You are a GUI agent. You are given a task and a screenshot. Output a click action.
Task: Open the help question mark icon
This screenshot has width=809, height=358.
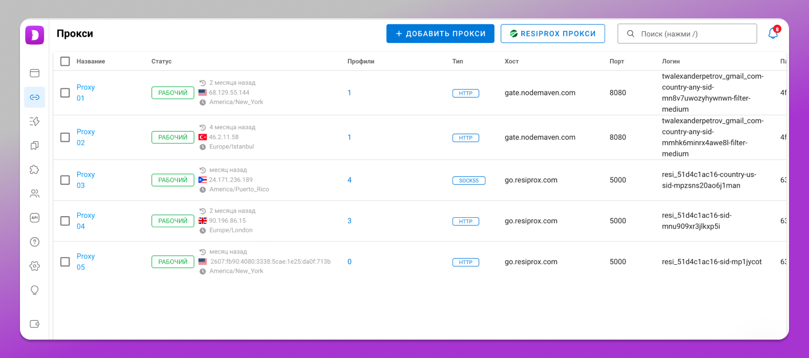(35, 242)
